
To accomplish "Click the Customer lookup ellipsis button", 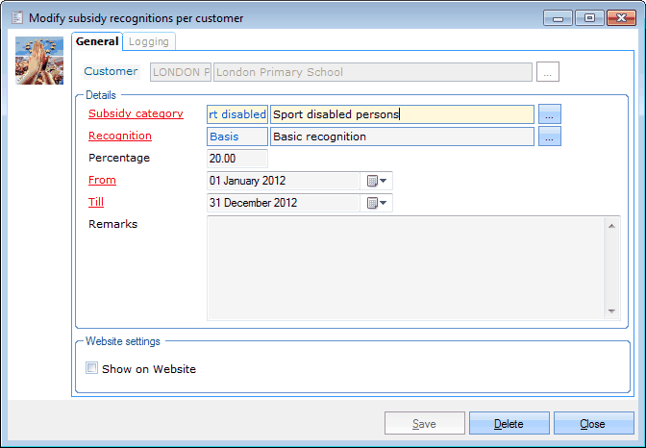I will 548,72.
